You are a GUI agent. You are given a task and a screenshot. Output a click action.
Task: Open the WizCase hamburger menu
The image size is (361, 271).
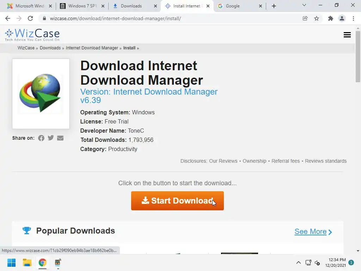(347, 35)
